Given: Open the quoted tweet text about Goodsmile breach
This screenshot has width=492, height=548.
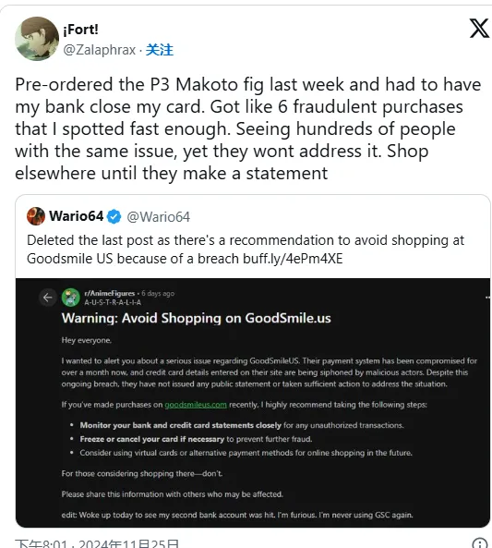Looking at the screenshot, I should click(246, 250).
